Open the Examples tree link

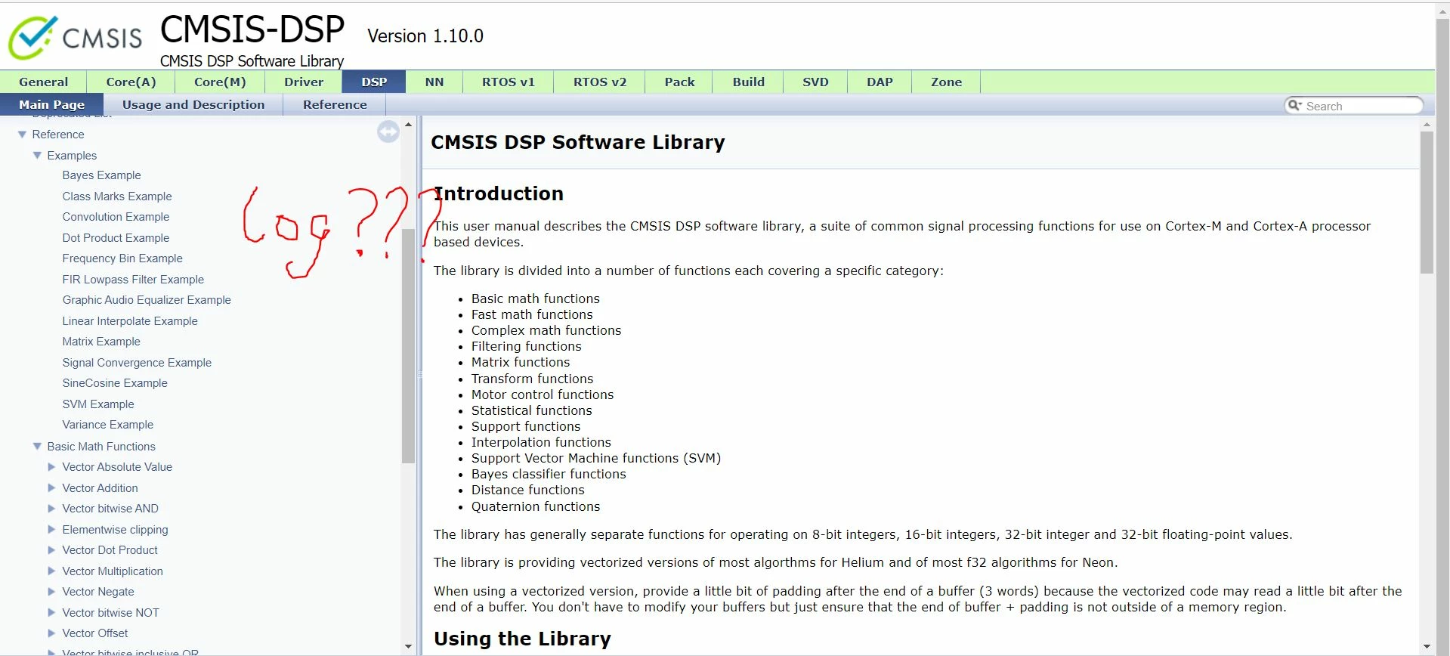point(72,156)
